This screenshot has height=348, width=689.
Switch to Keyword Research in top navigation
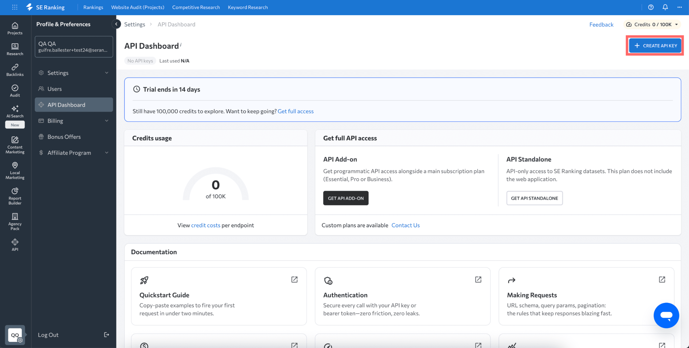click(248, 7)
